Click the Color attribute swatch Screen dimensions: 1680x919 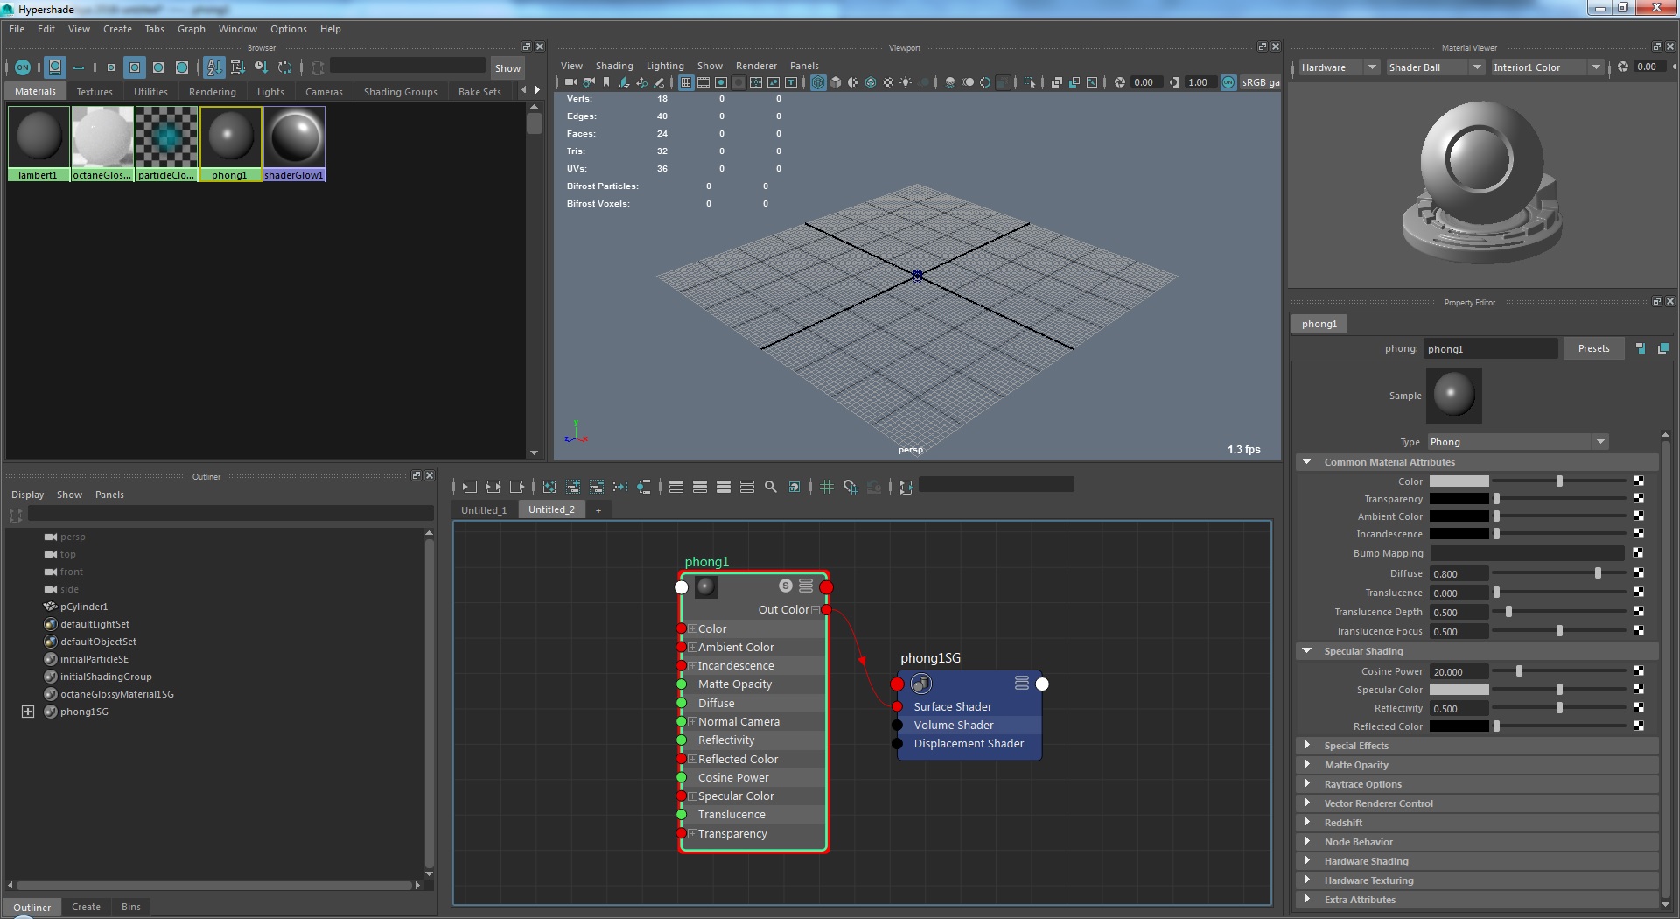[1459, 481]
